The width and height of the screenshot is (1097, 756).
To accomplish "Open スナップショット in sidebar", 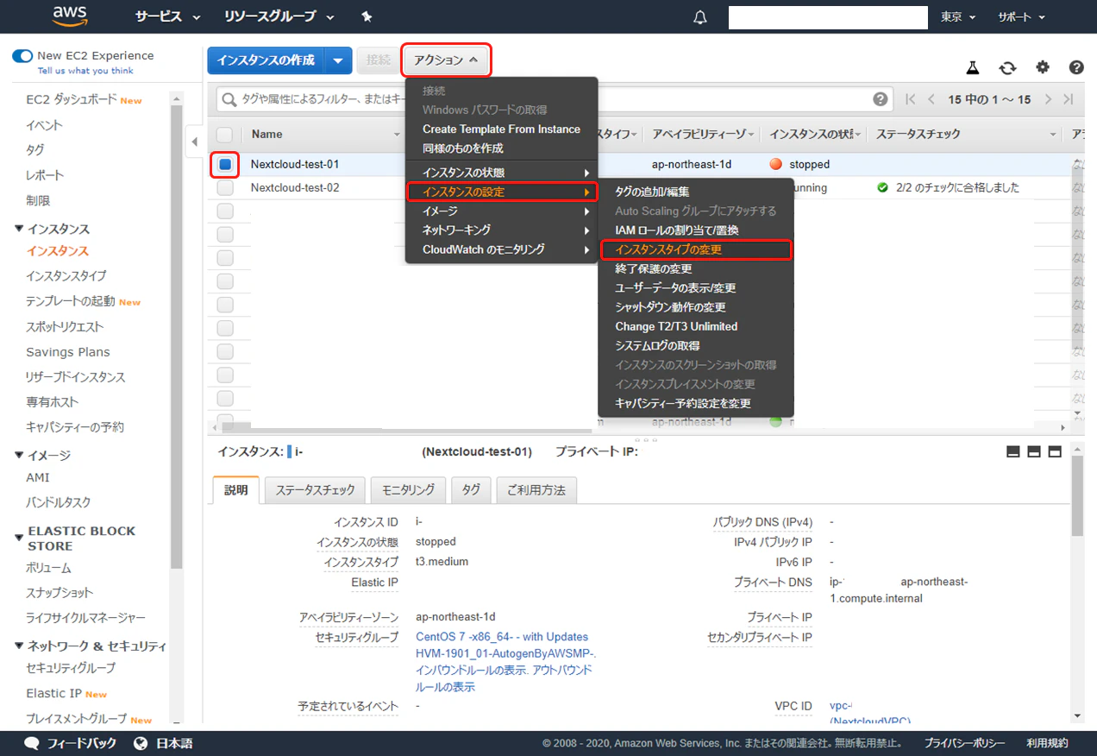I will pyautogui.click(x=60, y=593).
